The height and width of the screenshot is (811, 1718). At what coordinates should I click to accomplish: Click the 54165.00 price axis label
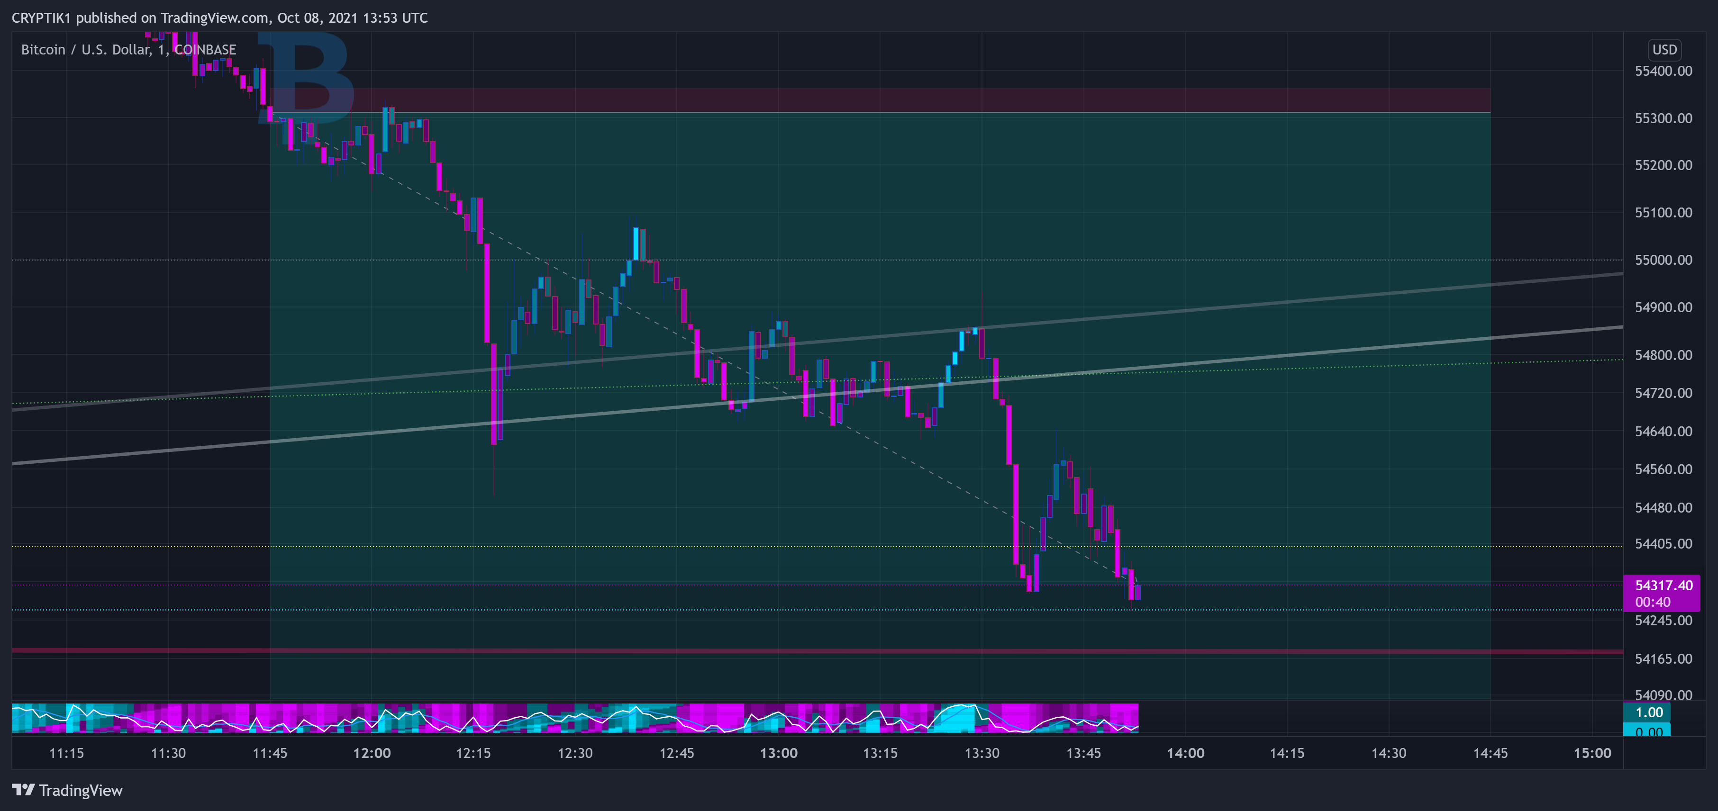tap(1663, 658)
